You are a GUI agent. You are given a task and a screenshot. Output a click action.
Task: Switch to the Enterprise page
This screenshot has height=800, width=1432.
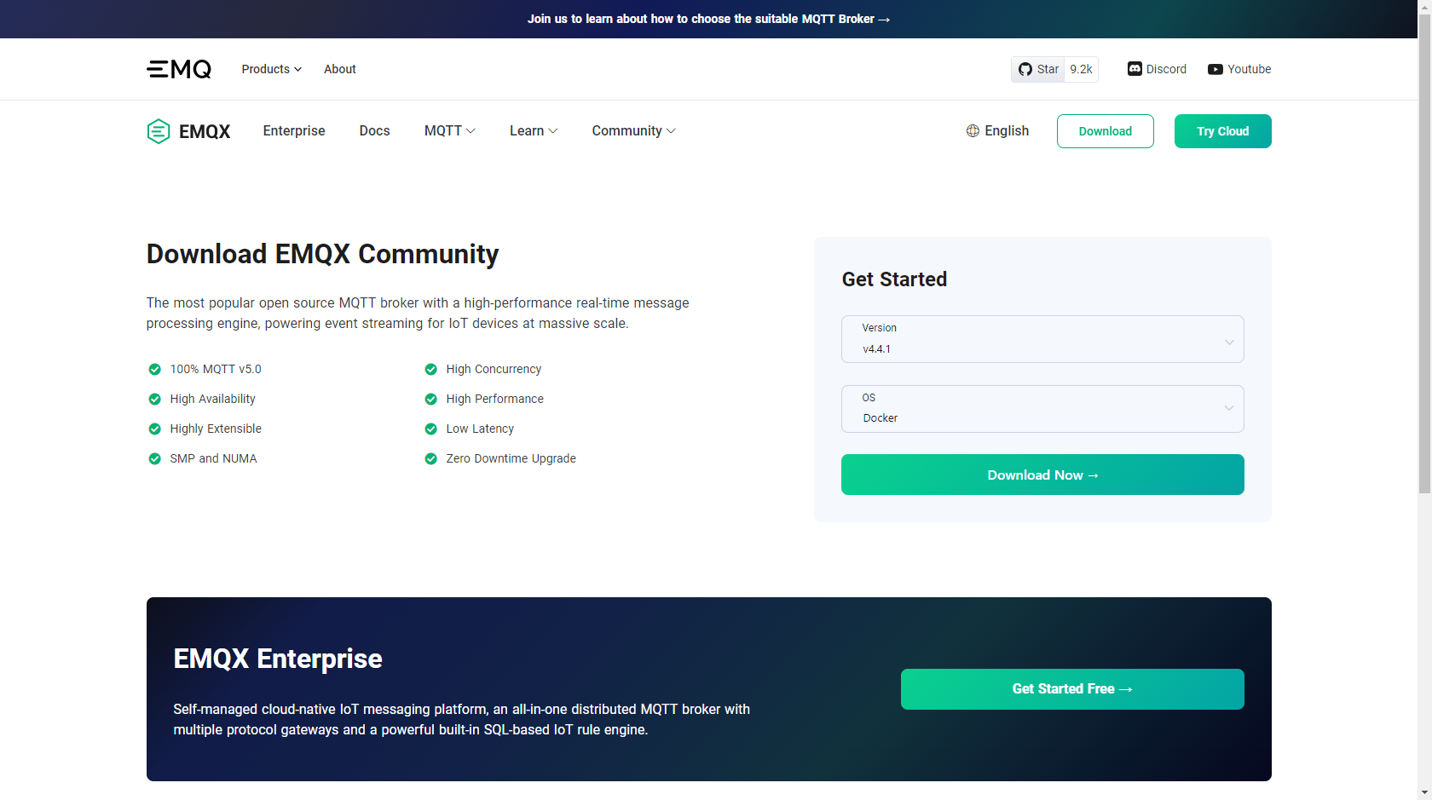point(293,130)
